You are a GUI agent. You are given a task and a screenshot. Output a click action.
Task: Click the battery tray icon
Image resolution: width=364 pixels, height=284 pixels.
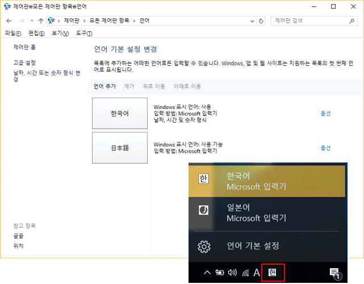coord(220,273)
